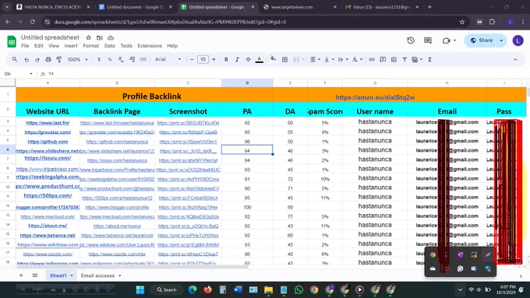This screenshot has width=530, height=298.
Task: Open the Extensions menu
Action: click(x=150, y=46)
